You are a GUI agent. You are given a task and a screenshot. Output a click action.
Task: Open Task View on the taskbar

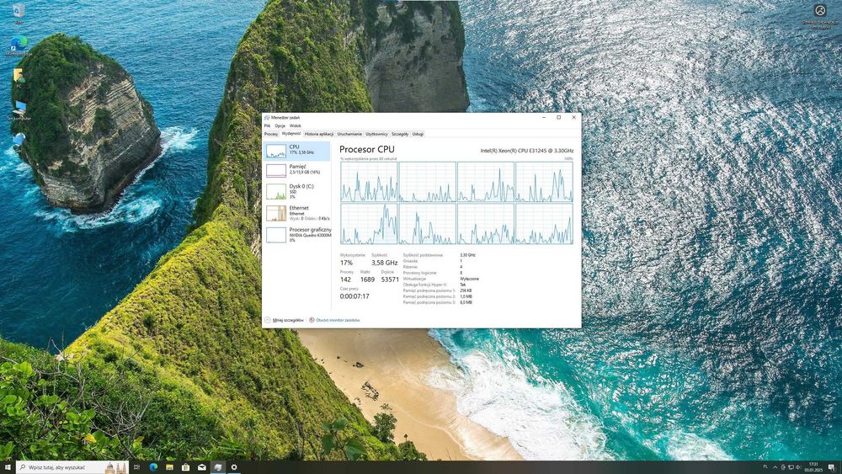point(136,467)
